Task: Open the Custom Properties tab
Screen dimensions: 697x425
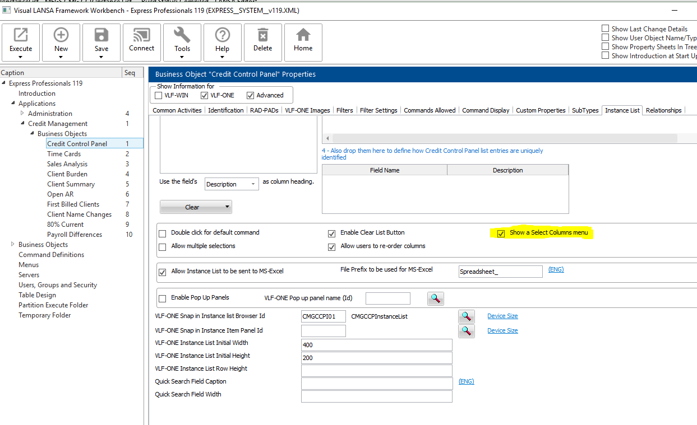Action: (541, 110)
